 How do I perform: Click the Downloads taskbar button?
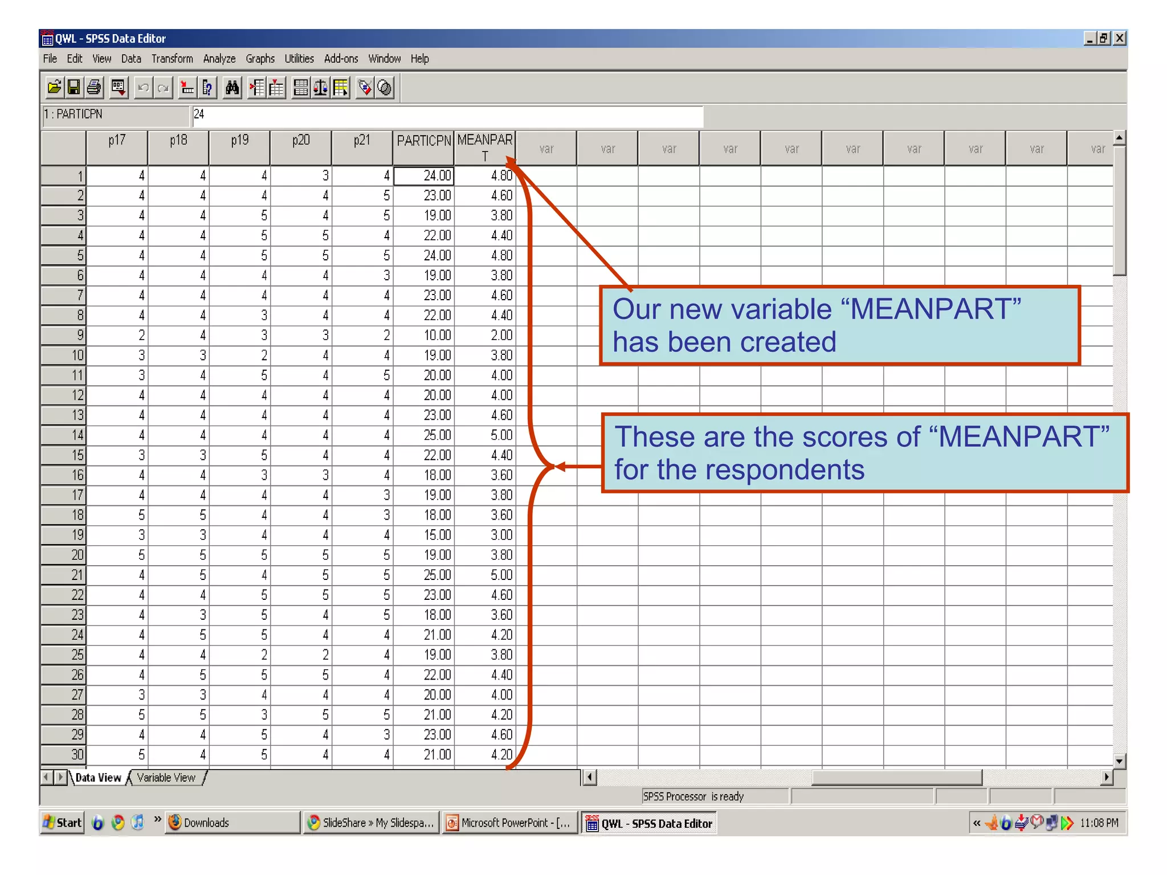[232, 823]
